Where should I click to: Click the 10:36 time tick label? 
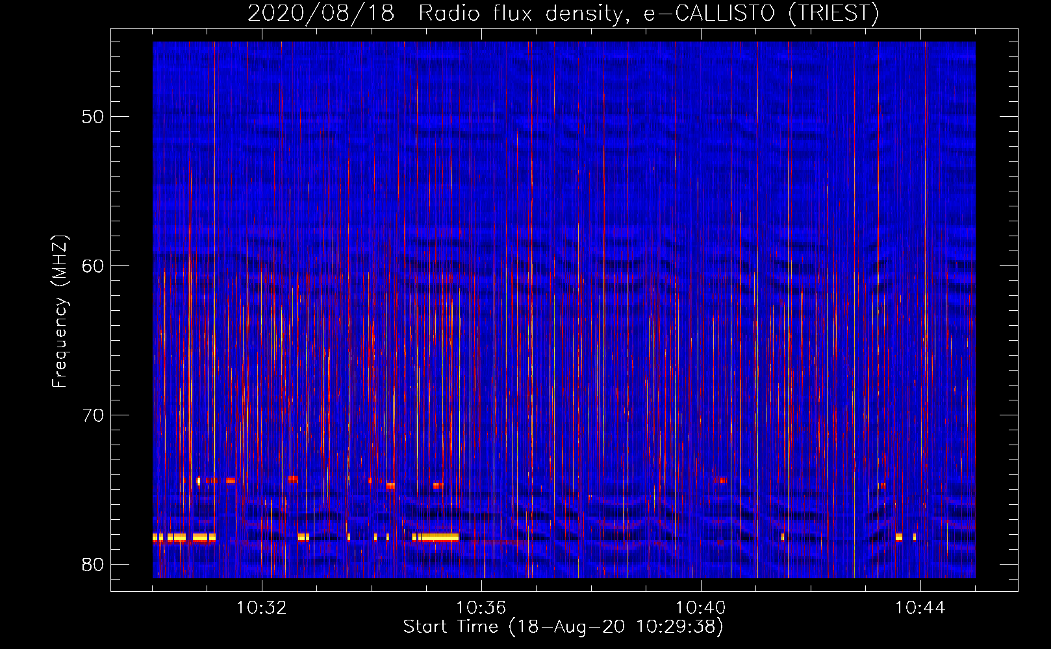pos(481,608)
